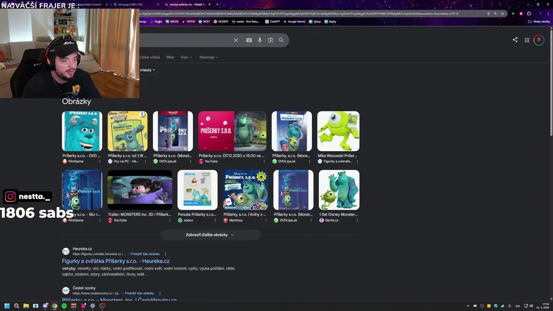The image size is (553, 311).
Task: Click the SLK keyboard language indicator
Action: click(x=518, y=306)
